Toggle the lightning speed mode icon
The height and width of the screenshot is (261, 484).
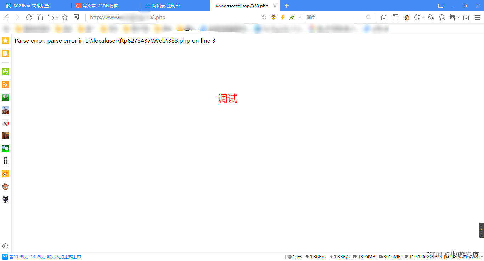coord(283,17)
